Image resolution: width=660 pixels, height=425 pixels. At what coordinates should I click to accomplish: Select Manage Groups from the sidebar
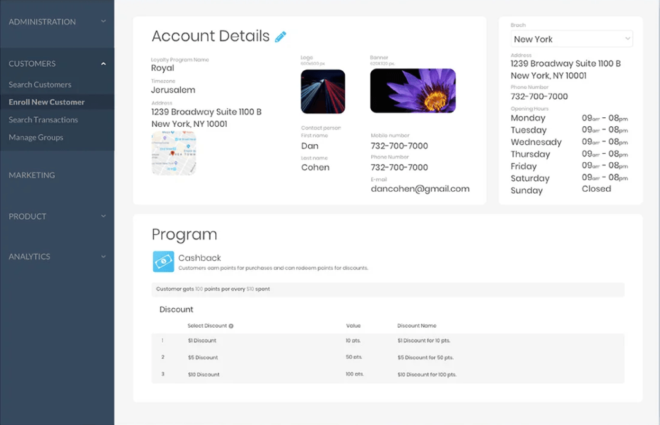35,137
